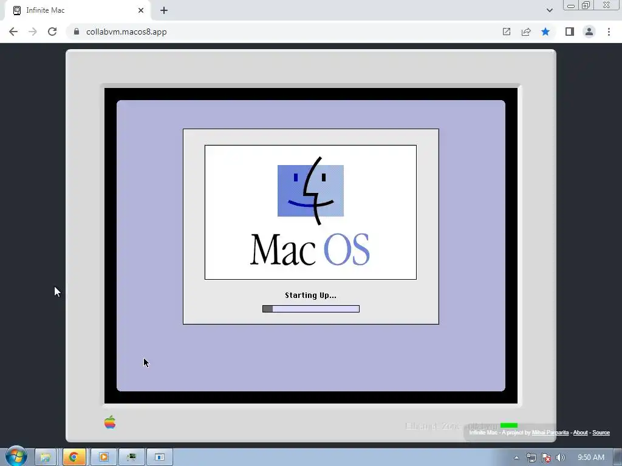Close the Infinite Mac tab
The image size is (622, 466).
pos(141,10)
